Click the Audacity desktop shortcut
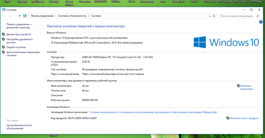Image resolution: width=265 pixels, height=138 pixels. (54, 1)
